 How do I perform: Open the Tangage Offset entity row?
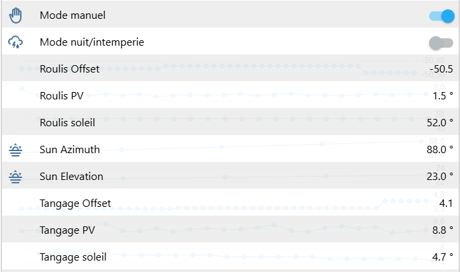click(x=75, y=203)
